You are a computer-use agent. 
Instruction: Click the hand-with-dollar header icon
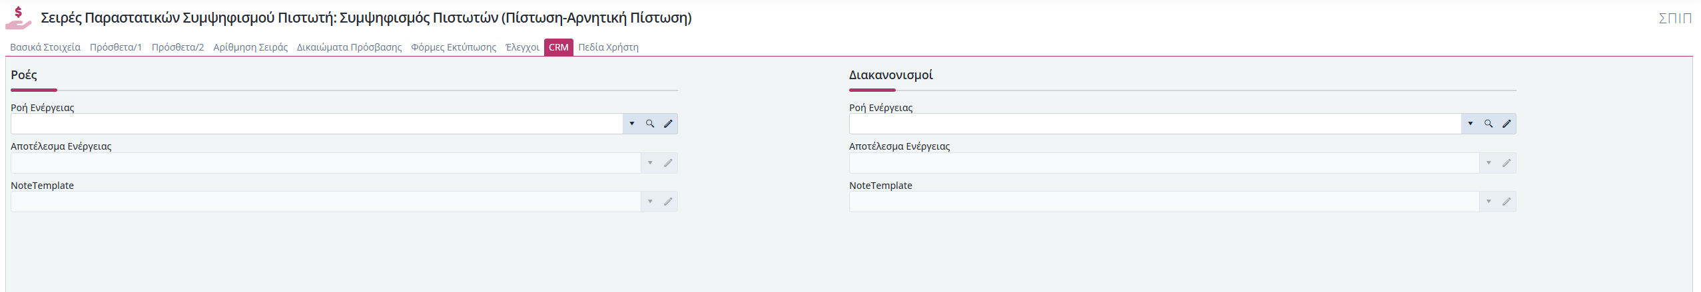(18, 18)
